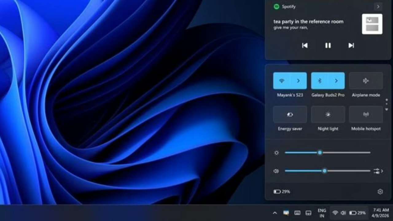The width and height of the screenshot is (393, 221).
Task: Show hidden taskbar icons via the chevron
Action: coord(275,212)
